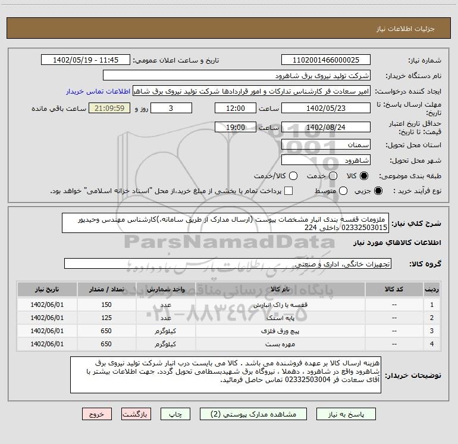Click the شرح کلی نیاز text box
Viewport: 458px width, 444px height.
coord(225,223)
